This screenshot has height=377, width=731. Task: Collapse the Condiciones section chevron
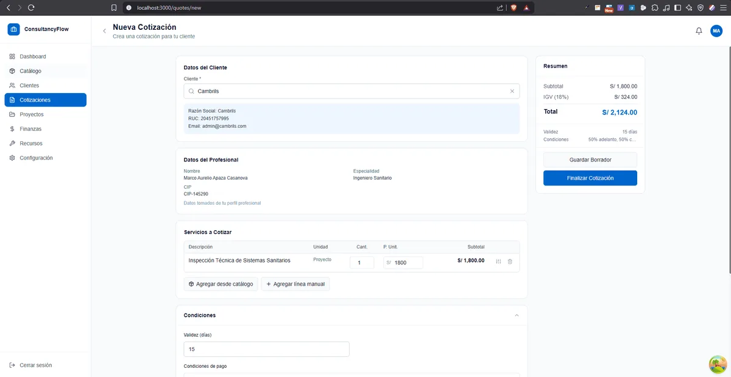517,315
